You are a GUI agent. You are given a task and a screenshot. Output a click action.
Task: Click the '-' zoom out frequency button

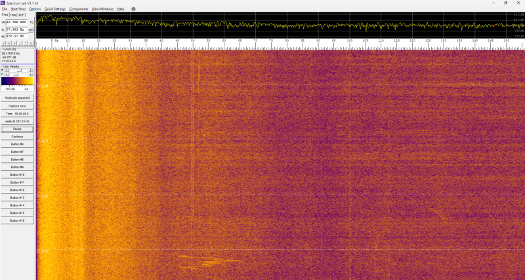[20, 43]
